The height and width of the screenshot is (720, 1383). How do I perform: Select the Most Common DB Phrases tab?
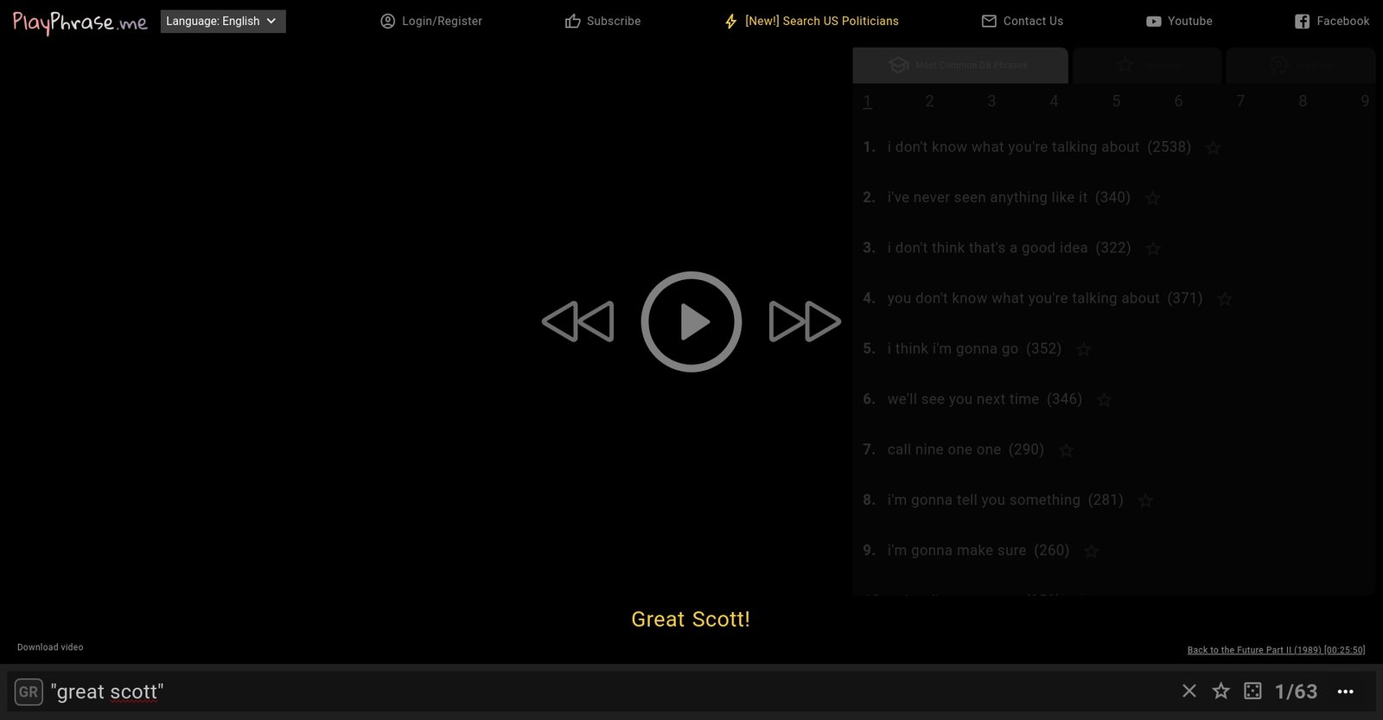[959, 66]
